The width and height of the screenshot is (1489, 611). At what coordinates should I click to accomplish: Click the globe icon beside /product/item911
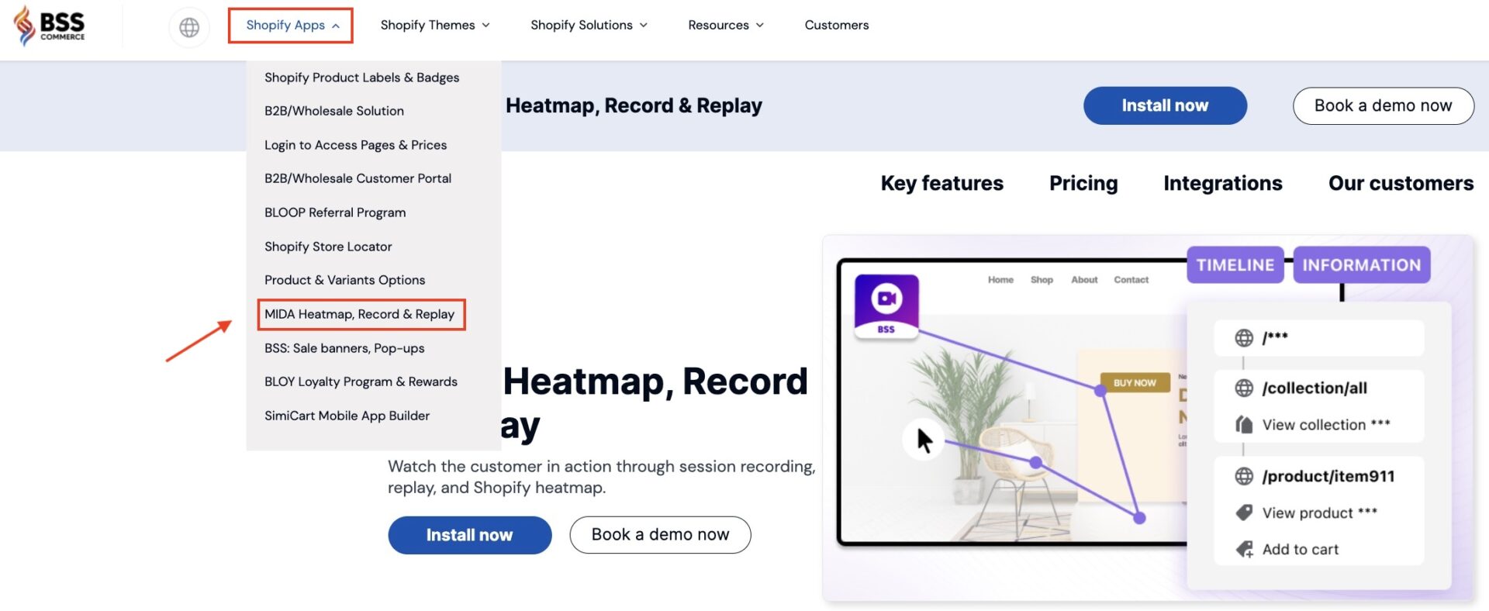tap(1244, 476)
